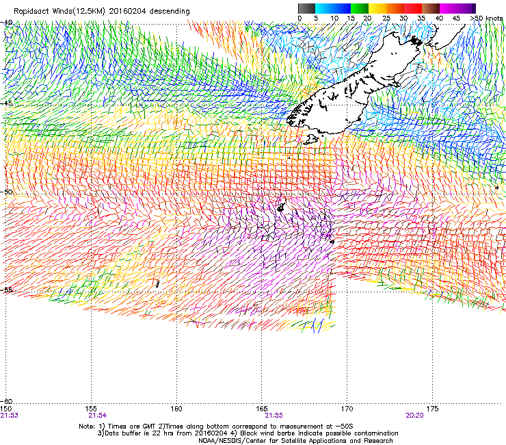The height and width of the screenshot is (445, 506).
Task: Click the '40' value under the color legend
Action: pos(439,18)
